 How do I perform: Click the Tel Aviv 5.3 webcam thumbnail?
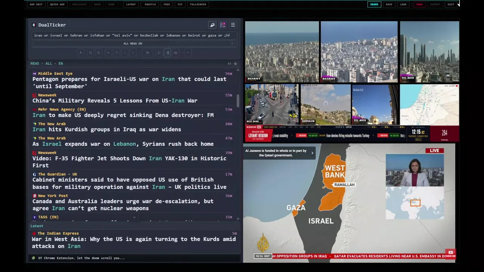(375, 105)
